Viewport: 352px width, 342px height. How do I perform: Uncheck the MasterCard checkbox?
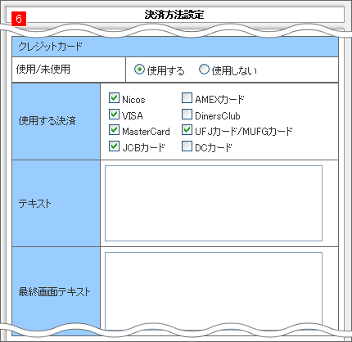114,130
